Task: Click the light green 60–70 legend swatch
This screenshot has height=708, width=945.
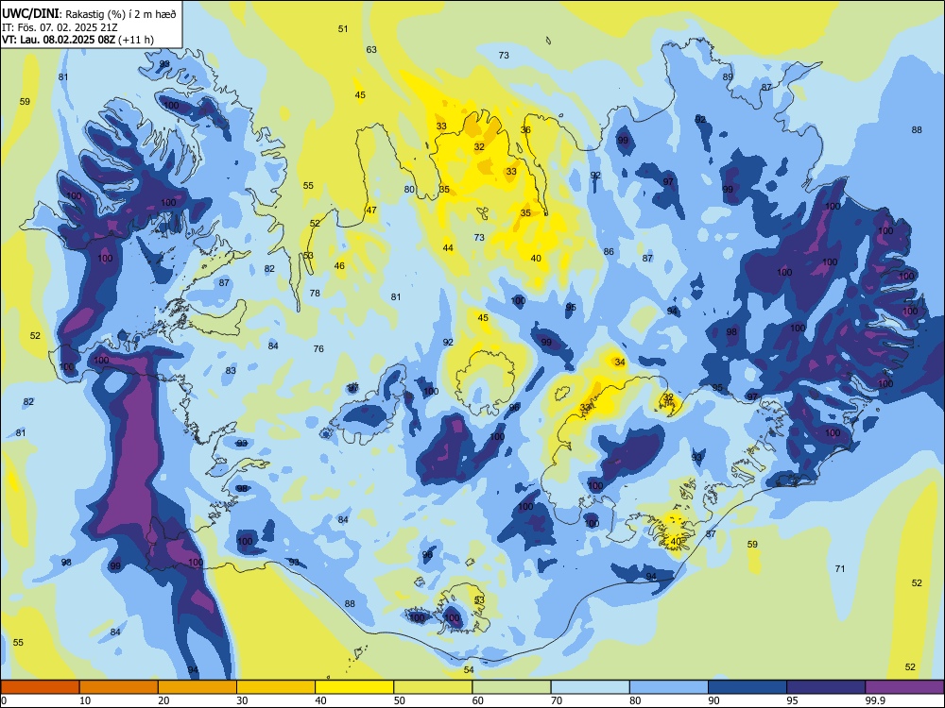Action: point(511,687)
